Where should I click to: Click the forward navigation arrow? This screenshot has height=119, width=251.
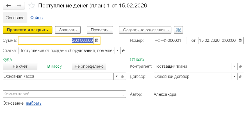(20, 6)
